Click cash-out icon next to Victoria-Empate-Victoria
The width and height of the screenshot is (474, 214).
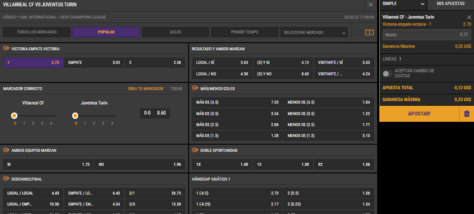[6, 48]
